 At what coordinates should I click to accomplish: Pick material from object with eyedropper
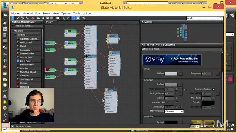(18, 18)
